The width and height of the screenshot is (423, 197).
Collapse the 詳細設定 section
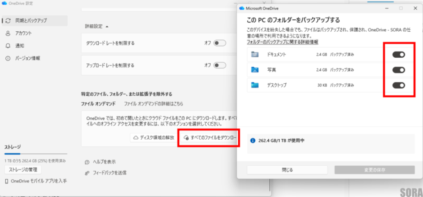97,26
